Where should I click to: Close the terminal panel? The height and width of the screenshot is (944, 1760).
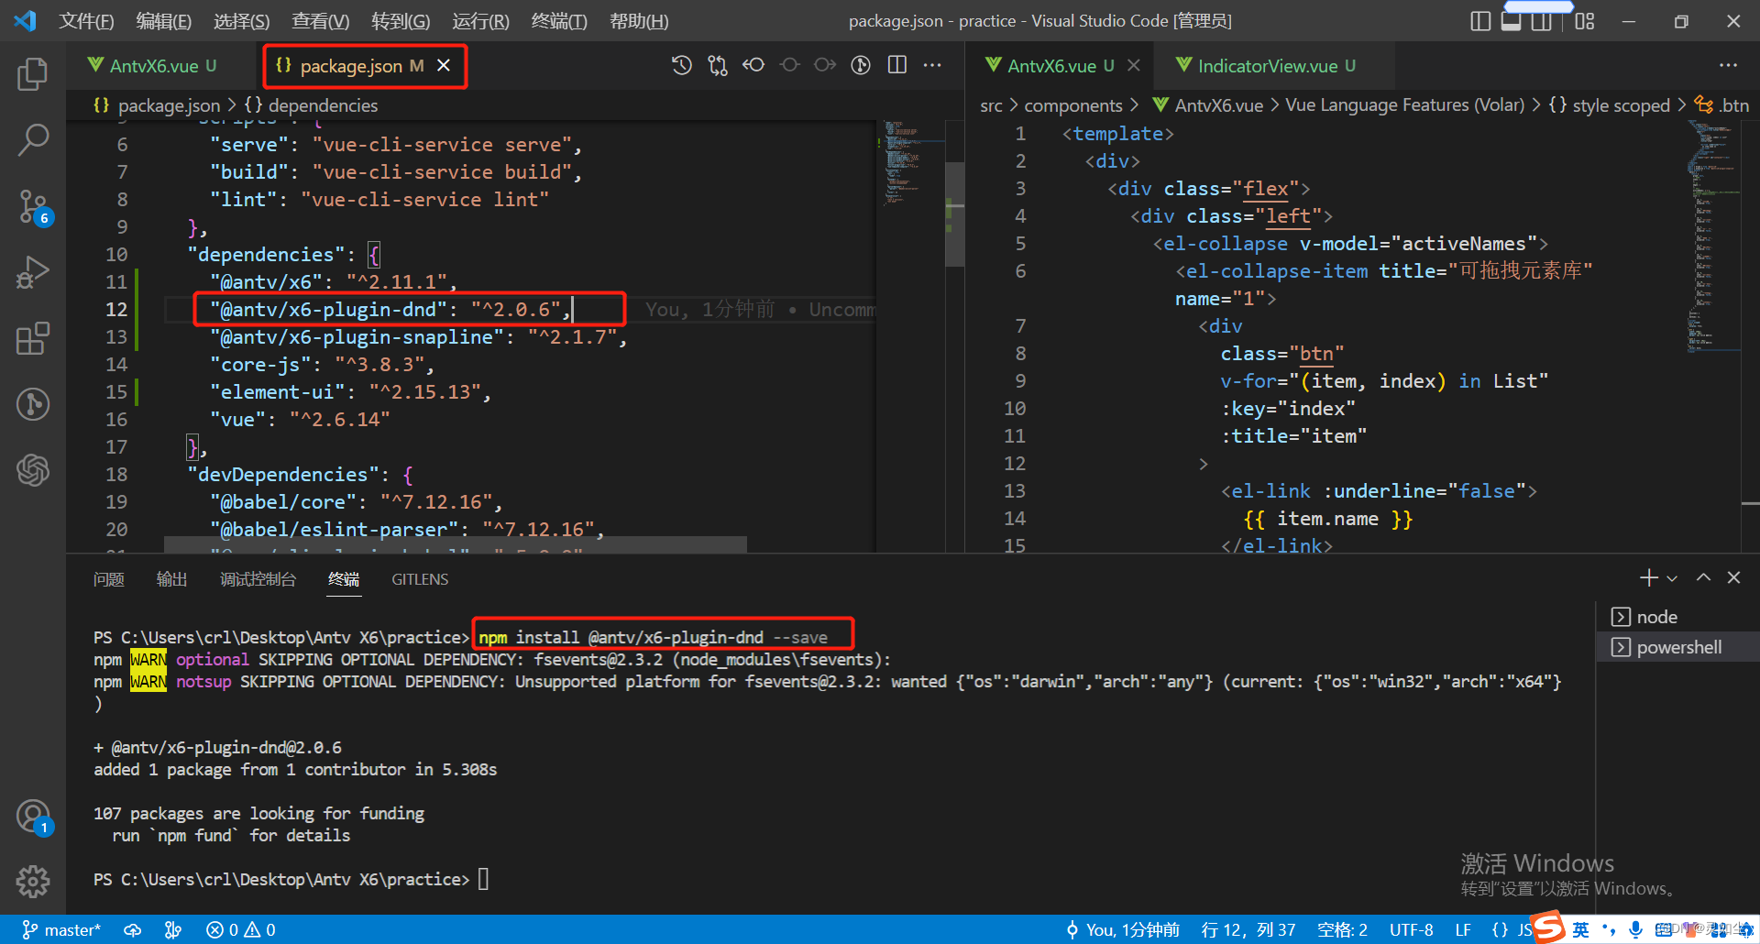(1733, 578)
